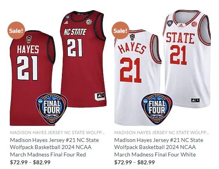Open the red HAYES 21 jersey back image
The image size is (219, 169).
coord(33,78)
